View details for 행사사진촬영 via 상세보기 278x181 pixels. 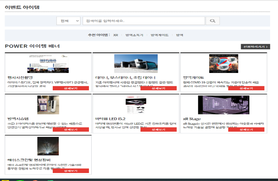click(x=71, y=88)
